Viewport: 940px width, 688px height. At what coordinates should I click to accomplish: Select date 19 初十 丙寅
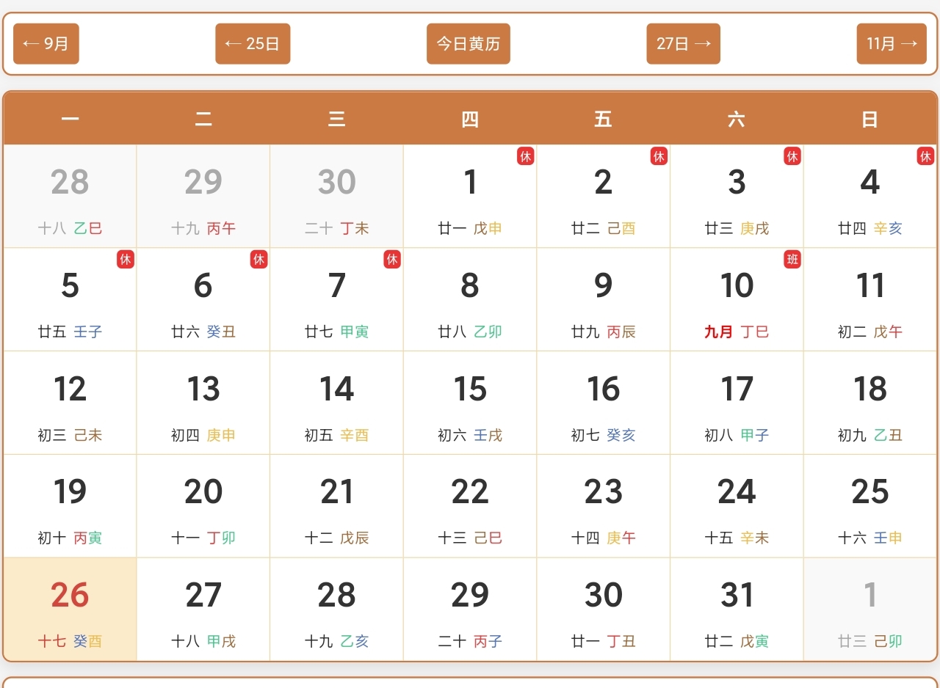(x=70, y=506)
